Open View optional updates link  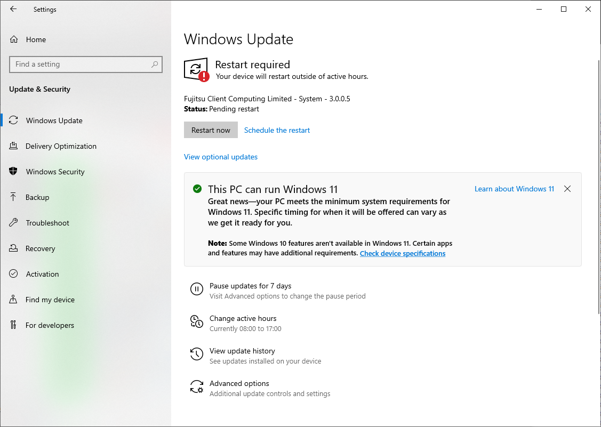tap(221, 157)
